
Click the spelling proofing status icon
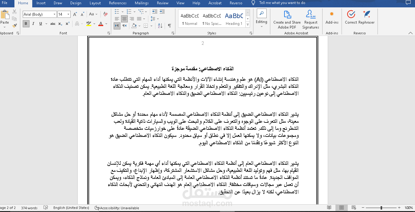coord(46,208)
